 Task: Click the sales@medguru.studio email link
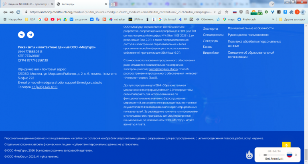(x=163, y=69)
